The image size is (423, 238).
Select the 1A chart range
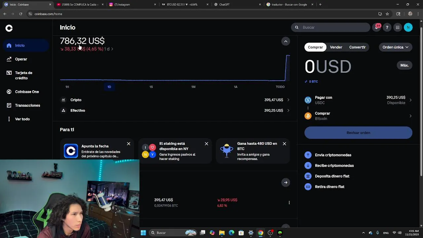click(x=236, y=87)
